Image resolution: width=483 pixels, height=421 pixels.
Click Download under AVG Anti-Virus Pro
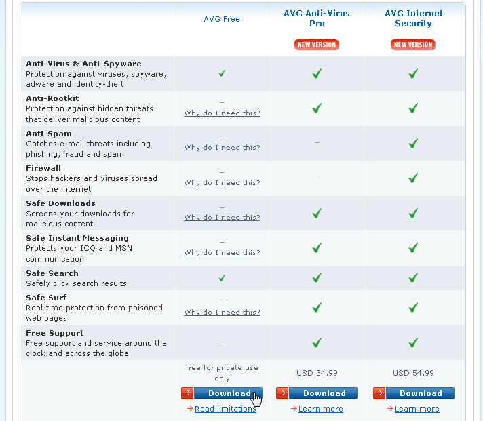tap(317, 393)
